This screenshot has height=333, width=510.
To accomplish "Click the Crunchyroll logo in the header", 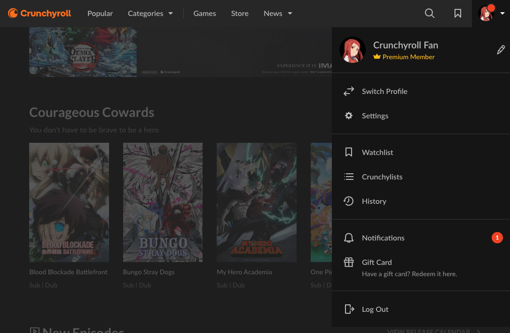I will 39,13.
